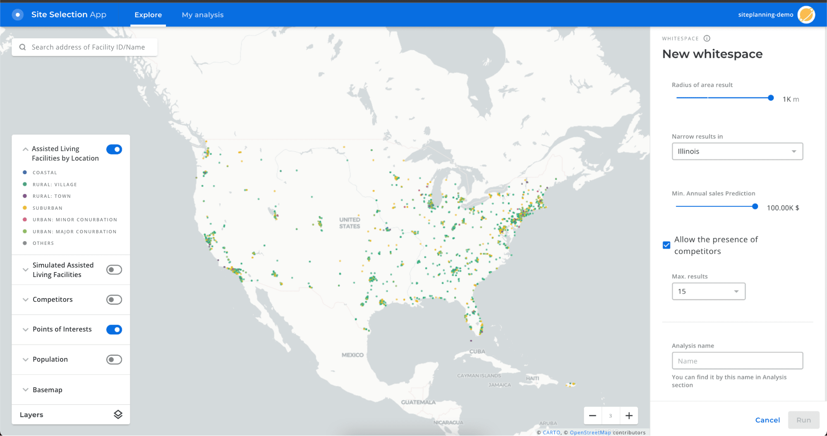Open the Max. results dropdown
The height and width of the screenshot is (436, 827).
[708, 291]
